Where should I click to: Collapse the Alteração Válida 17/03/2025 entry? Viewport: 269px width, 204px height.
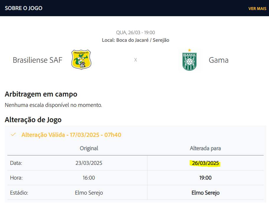pyautogui.click(x=71, y=135)
